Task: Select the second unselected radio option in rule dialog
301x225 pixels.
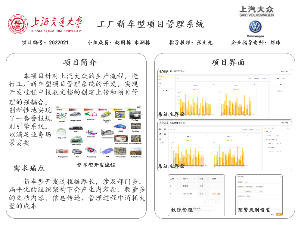Action: [255, 187]
